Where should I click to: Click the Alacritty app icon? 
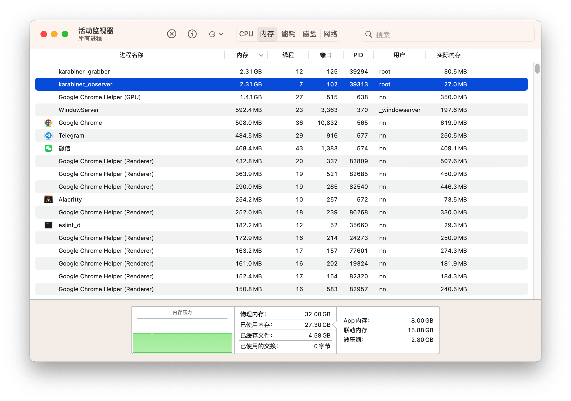point(48,199)
